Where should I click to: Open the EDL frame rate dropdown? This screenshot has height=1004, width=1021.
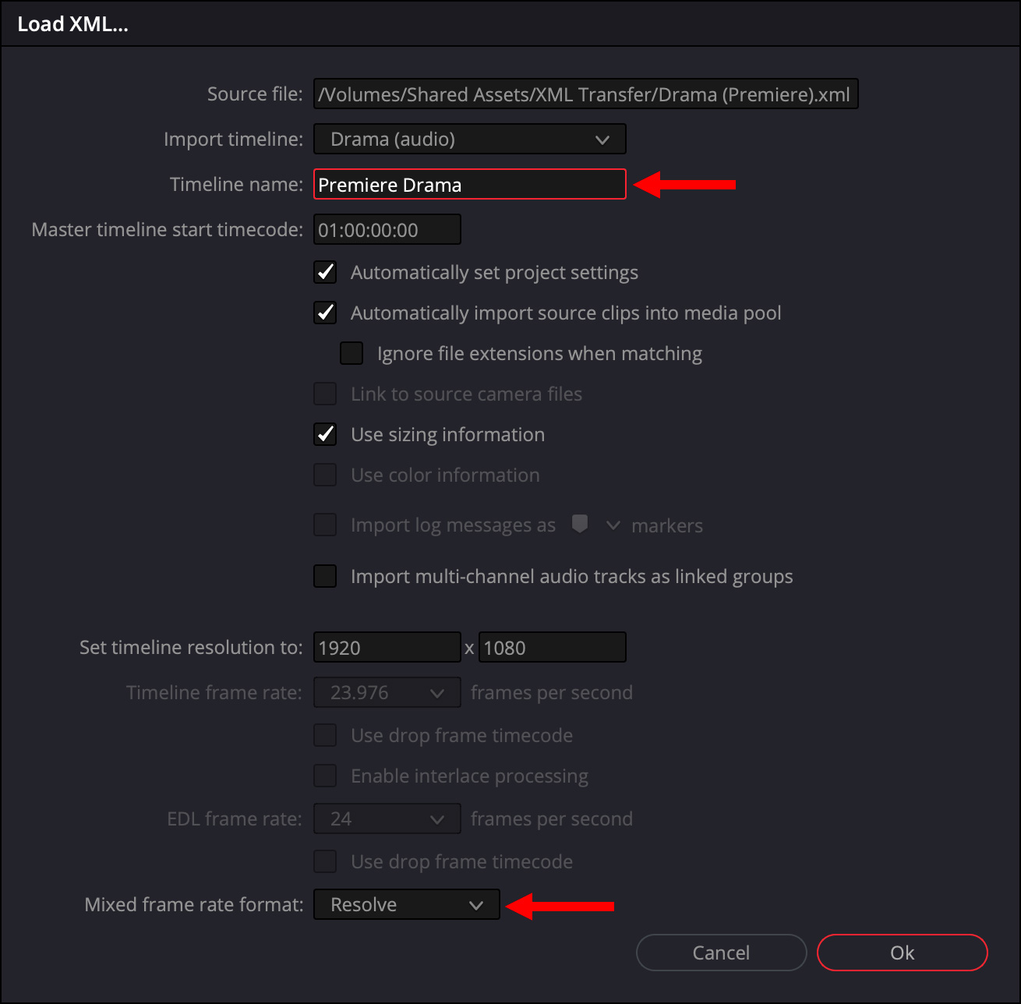coord(387,818)
